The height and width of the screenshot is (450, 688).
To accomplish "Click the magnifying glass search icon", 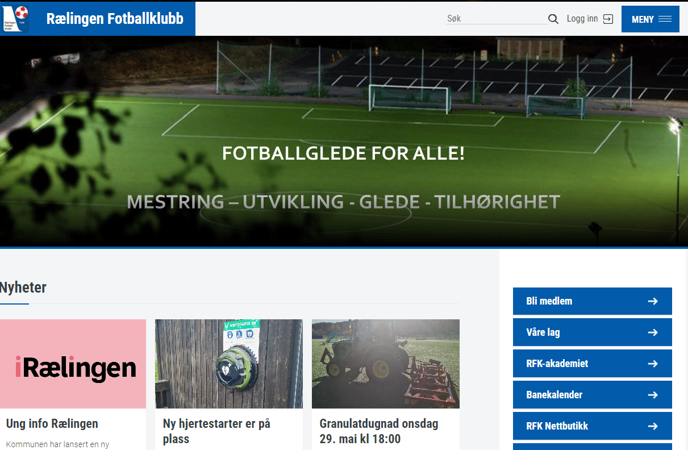I will click(x=553, y=19).
